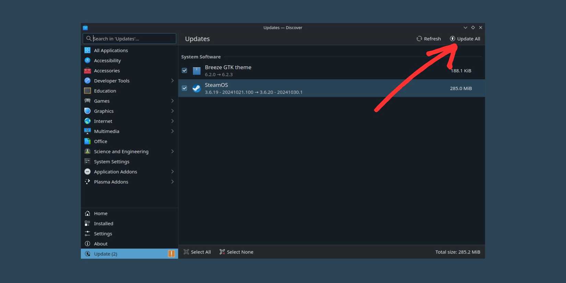Click the Office category icon
The image size is (566, 283).
pyautogui.click(x=87, y=141)
